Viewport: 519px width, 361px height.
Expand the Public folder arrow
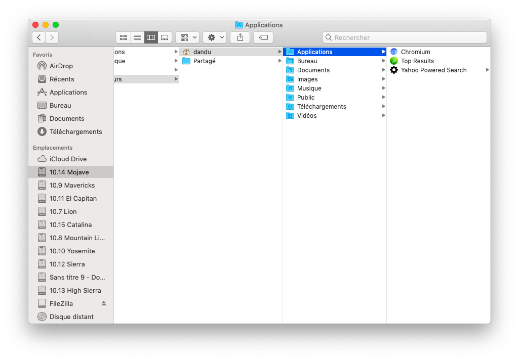point(384,97)
